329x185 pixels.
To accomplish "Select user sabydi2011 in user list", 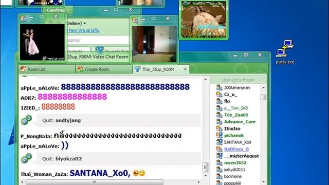I will pyautogui.click(x=234, y=170).
